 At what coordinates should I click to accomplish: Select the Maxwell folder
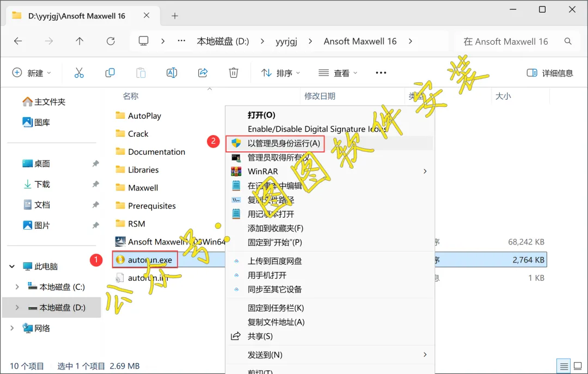pyautogui.click(x=137, y=188)
